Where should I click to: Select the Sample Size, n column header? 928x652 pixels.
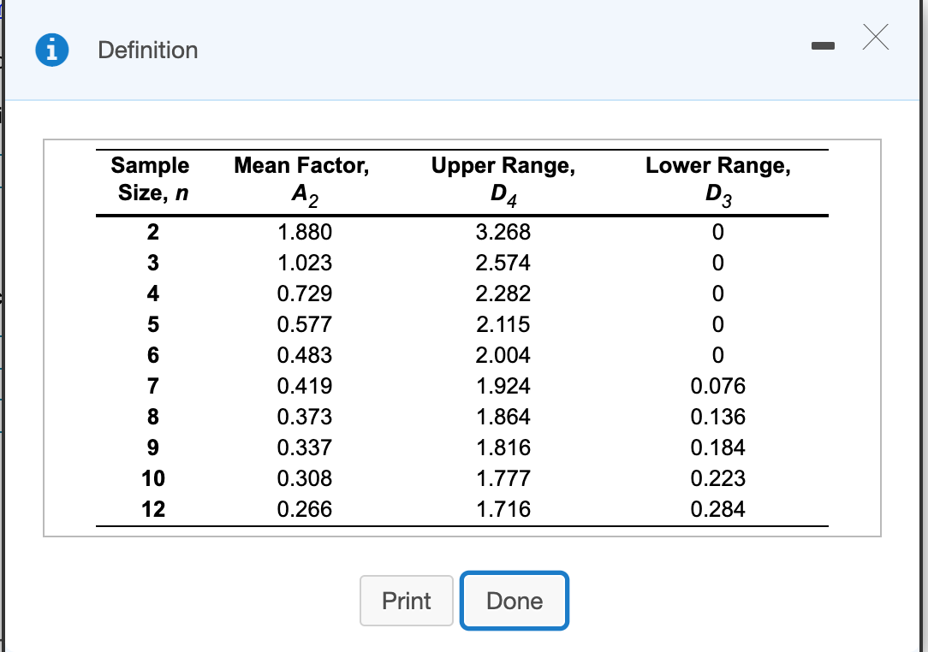[x=150, y=178]
